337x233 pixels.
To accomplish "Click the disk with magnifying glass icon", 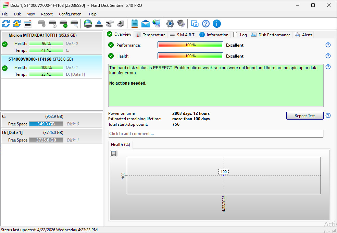I will [x=75, y=24].
